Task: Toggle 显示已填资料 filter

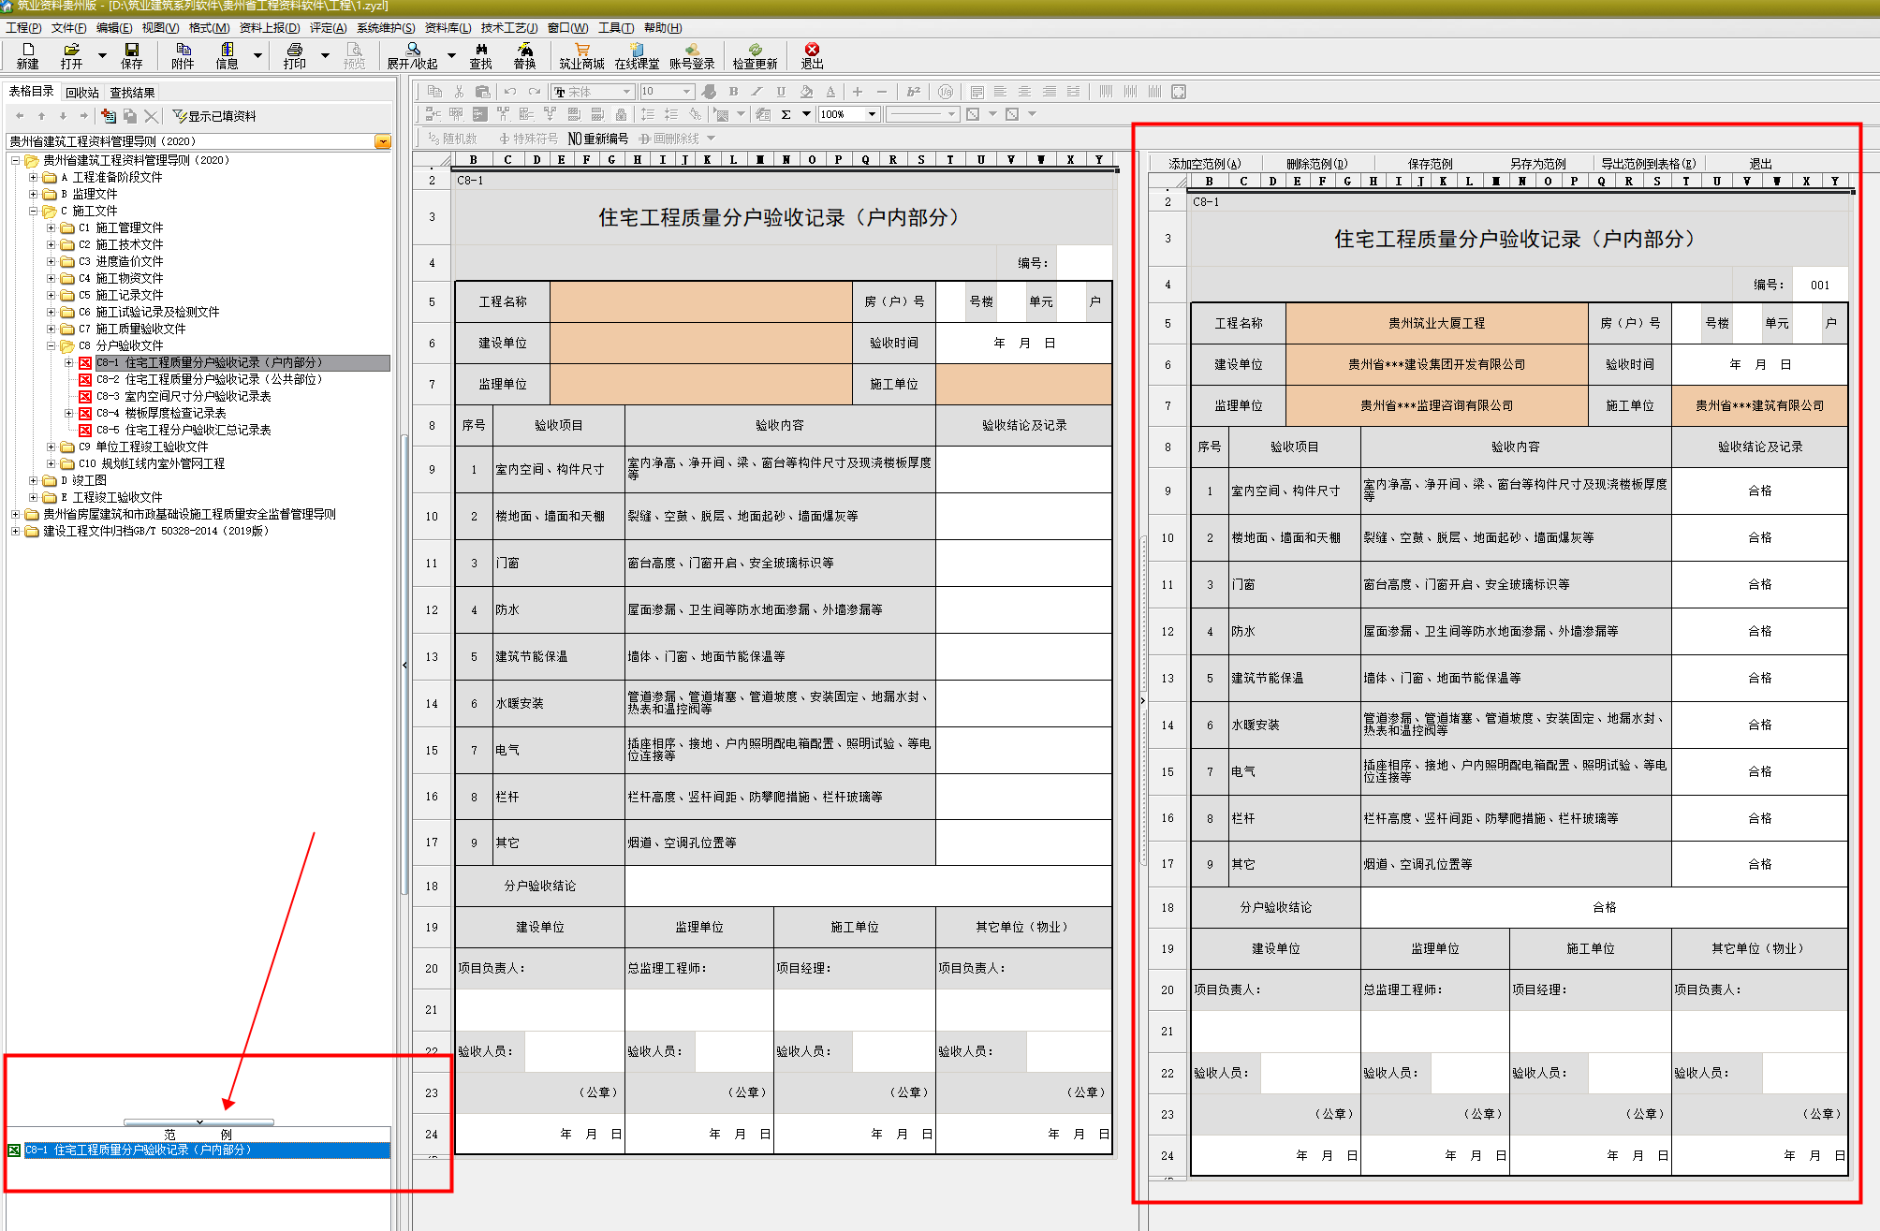Action: pos(214,116)
